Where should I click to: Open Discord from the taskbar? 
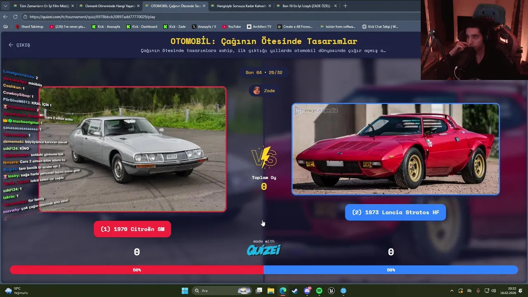coord(307,290)
